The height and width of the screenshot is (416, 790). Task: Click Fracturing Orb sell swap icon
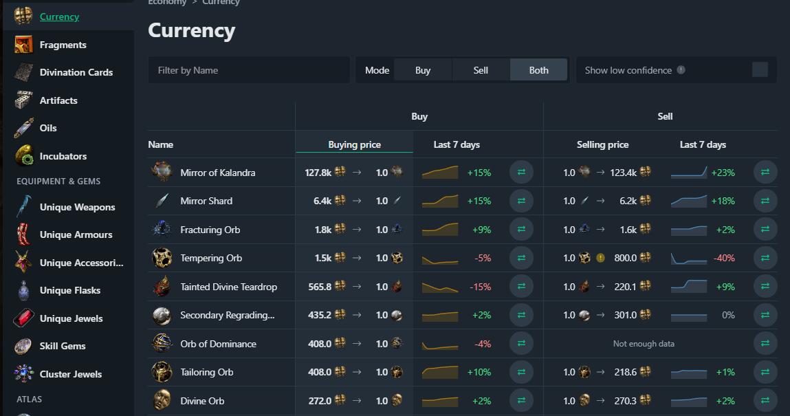click(765, 229)
